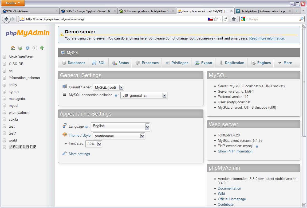This screenshot has width=307, height=208.
Task: Open the list all tabs arrow
Action: [x=304, y=11]
